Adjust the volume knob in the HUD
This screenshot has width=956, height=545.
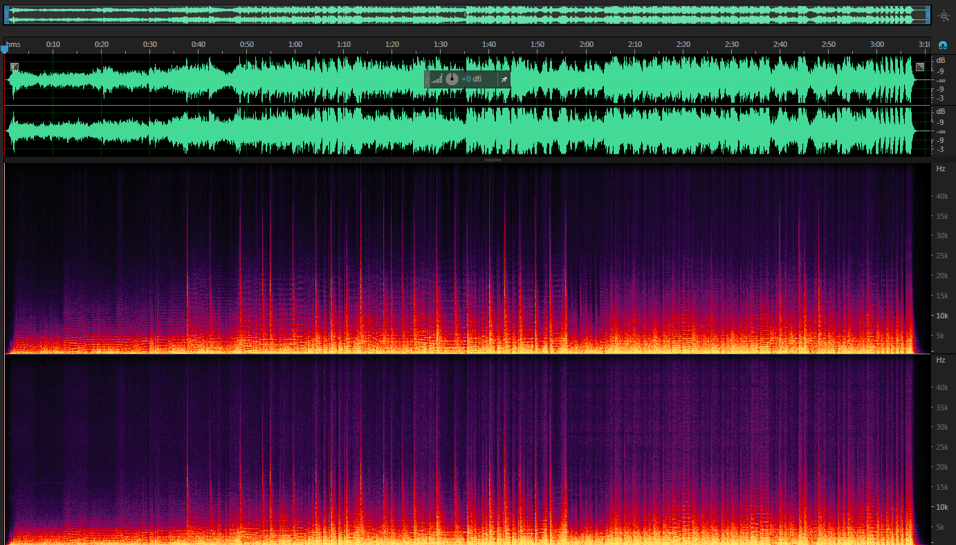[452, 79]
